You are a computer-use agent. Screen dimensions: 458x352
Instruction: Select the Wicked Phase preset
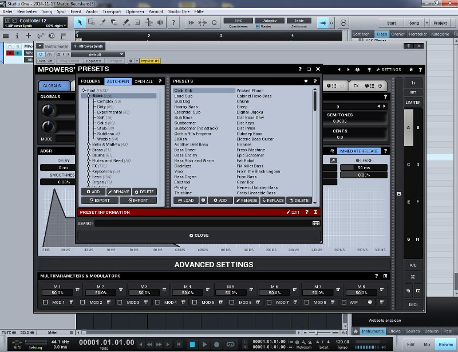pos(250,91)
